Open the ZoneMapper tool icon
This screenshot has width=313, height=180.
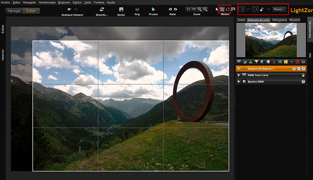[238, 62]
